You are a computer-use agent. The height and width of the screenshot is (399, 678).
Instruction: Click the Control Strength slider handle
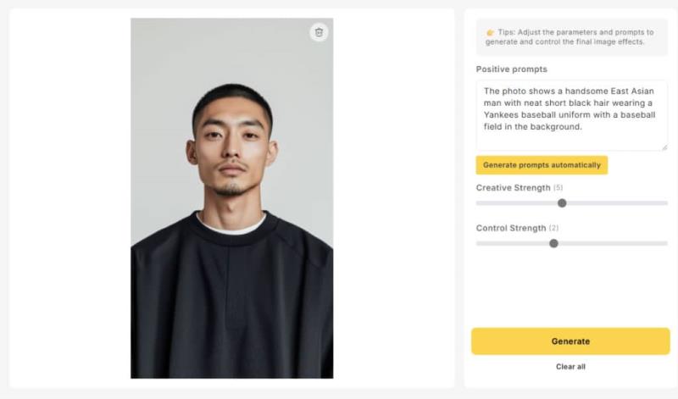pyautogui.click(x=553, y=244)
